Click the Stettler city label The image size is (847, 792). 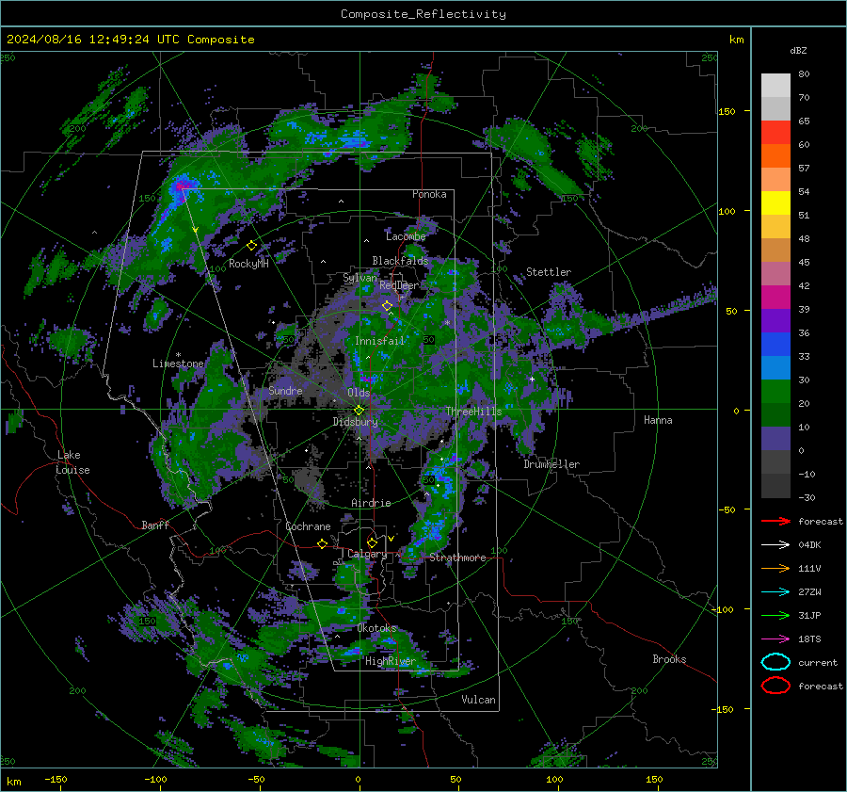549,272
